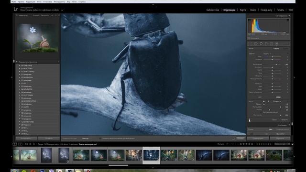Collapse the presets panel header triangle
306x172 pixels.
point(17,62)
